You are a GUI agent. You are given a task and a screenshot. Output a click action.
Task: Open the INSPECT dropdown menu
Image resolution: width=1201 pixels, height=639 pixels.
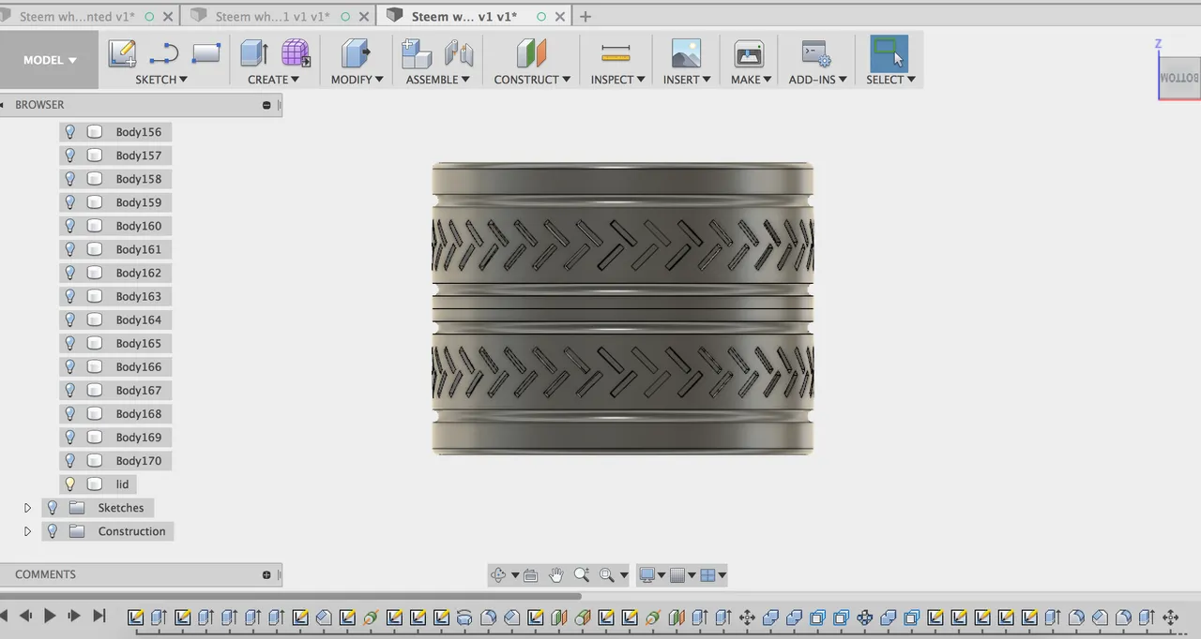click(618, 80)
